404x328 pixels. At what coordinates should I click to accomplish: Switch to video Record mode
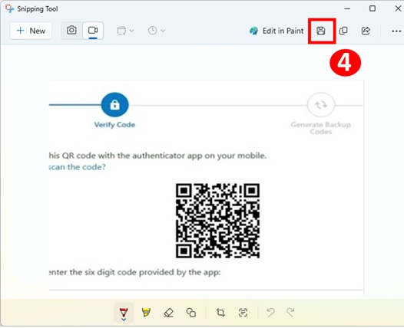coord(93,31)
